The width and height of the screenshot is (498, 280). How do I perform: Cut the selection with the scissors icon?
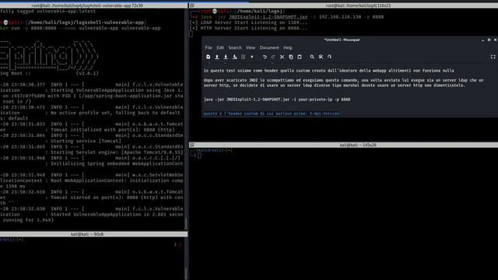point(282,57)
